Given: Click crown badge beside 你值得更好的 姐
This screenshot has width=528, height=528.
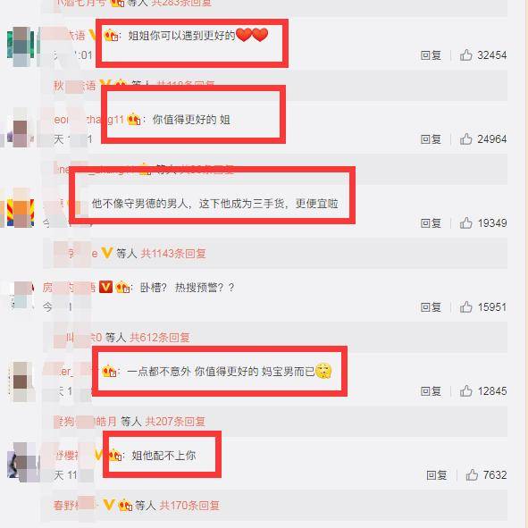Looking at the screenshot, I should click(x=134, y=119).
